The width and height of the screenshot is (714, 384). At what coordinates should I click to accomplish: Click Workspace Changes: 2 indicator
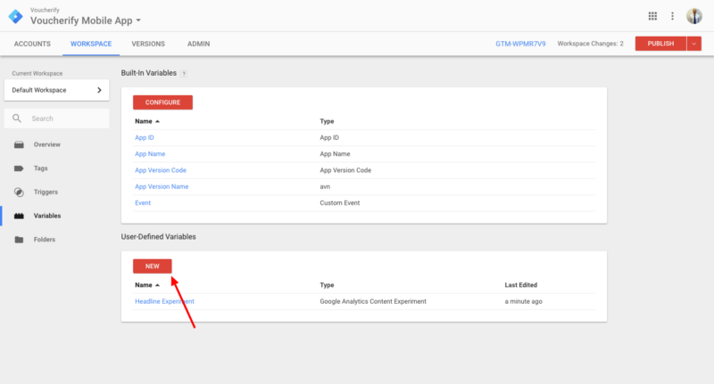(590, 44)
